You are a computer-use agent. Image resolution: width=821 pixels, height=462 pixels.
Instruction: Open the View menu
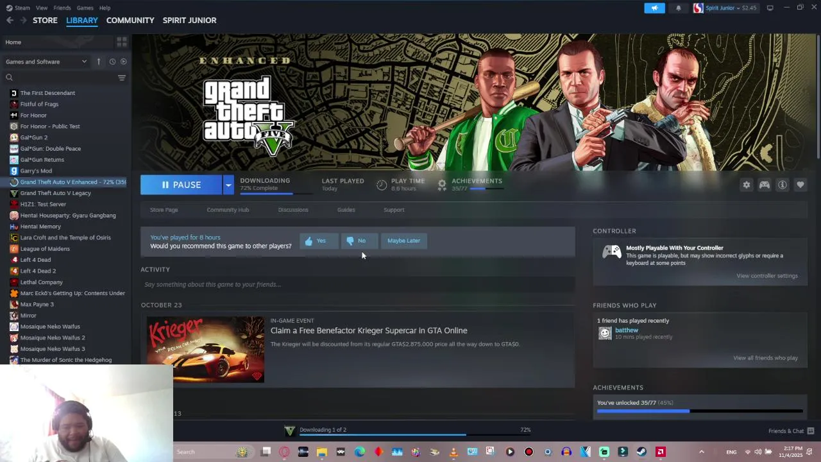pos(42,8)
